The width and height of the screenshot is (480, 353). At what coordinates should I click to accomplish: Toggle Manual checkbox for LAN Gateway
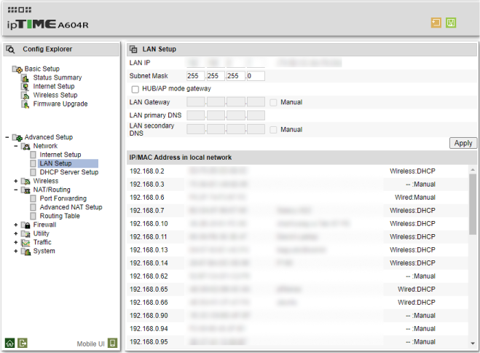tap(273, 102)
